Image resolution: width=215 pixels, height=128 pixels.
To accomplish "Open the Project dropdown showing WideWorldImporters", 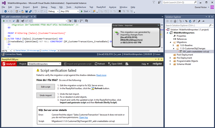I will tap(44, 64).
